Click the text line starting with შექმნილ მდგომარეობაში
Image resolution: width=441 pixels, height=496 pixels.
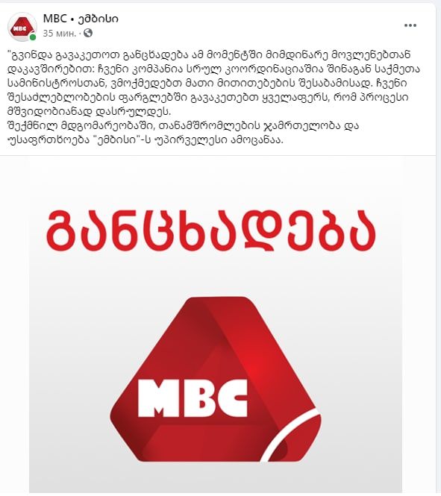pyautogui.click(x=183, y=126)
